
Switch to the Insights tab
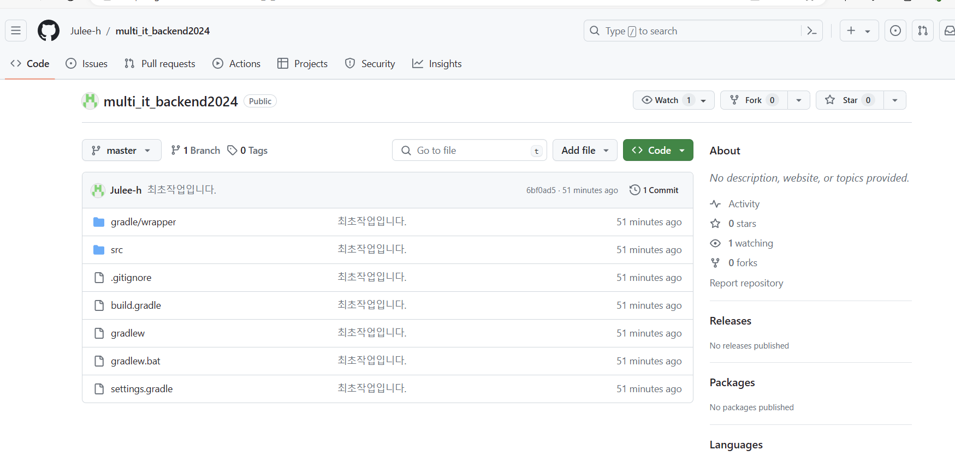437,64
